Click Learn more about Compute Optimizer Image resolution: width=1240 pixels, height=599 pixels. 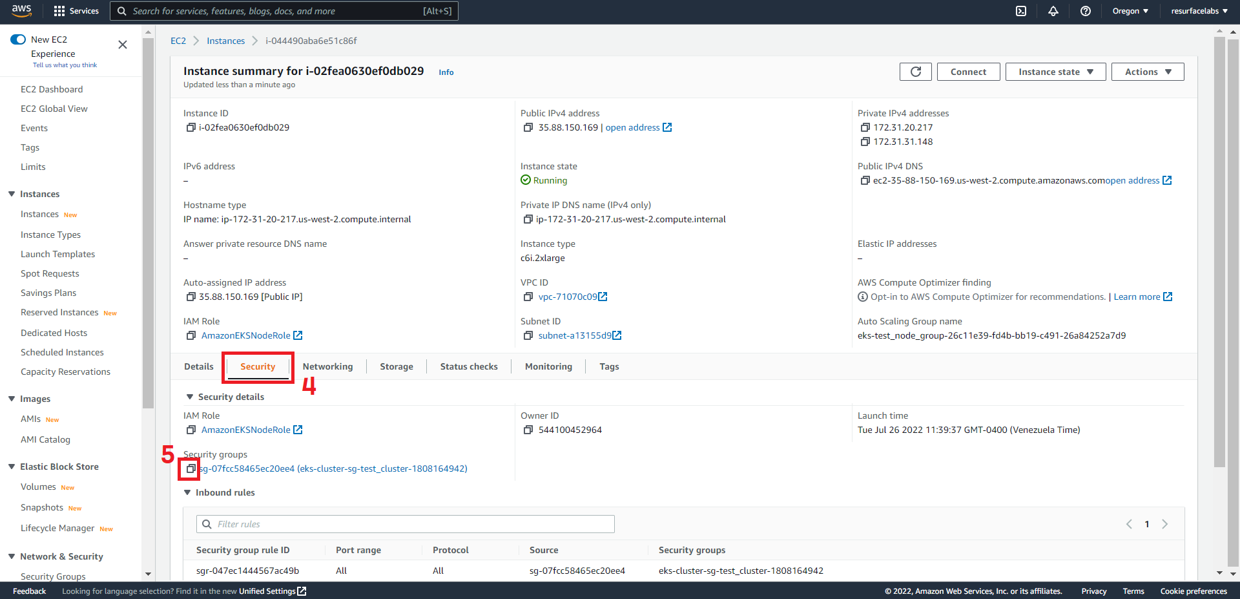(x=1137, y=297)
